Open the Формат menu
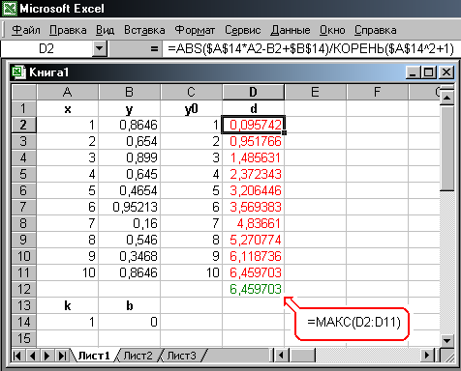 (195, 30)
